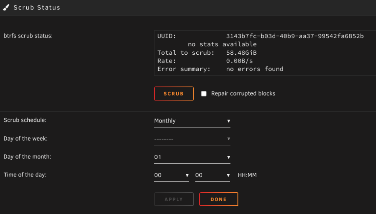This screenshot has width=376, height=214.
Task: Click the HH:MM format hint text
Action: click(247, 175)
